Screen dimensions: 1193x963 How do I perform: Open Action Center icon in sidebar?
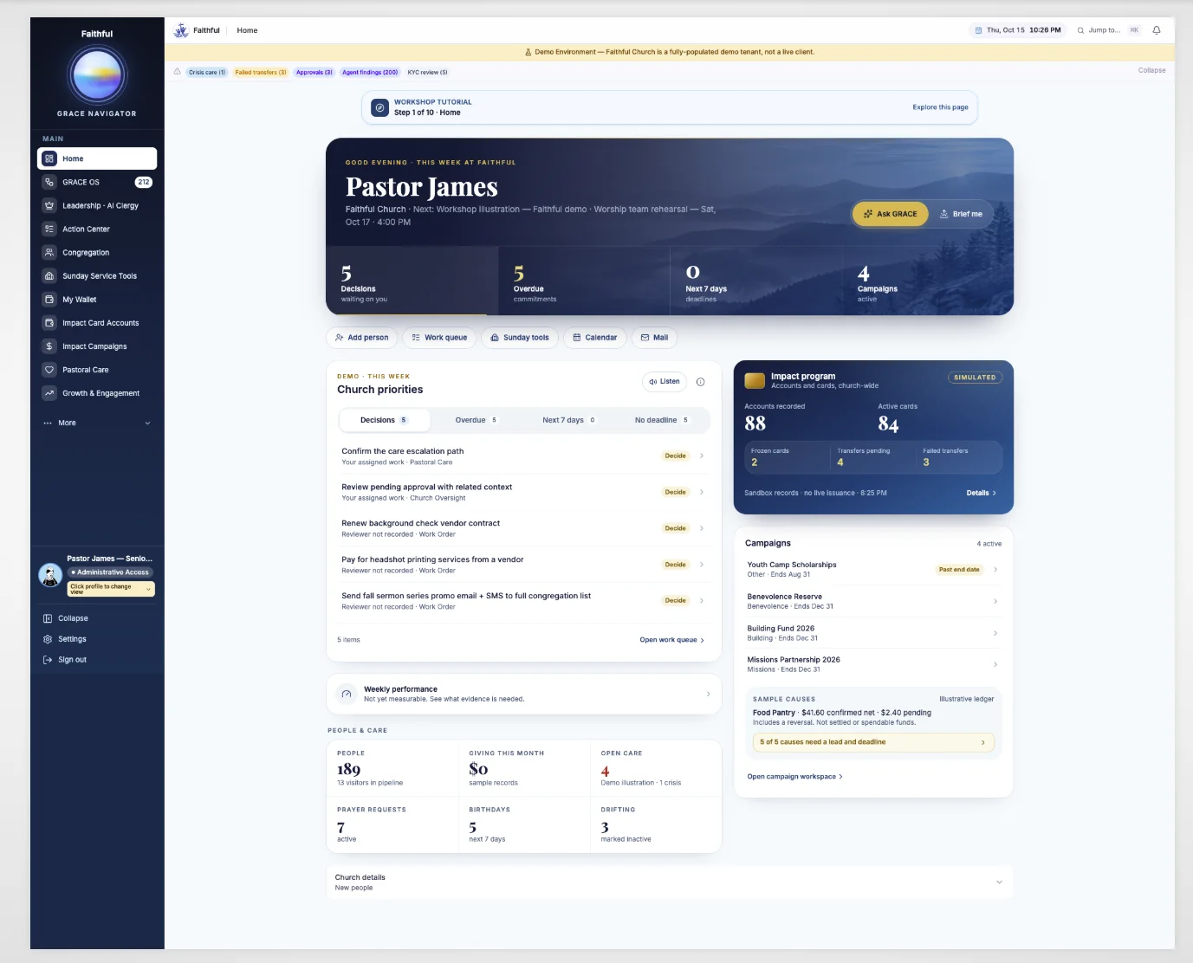point(49,229)
